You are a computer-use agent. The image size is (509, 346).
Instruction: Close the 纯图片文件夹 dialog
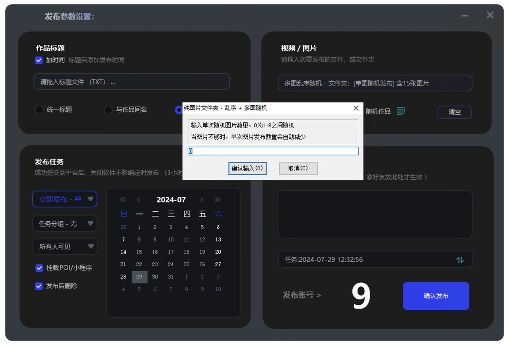coord(356,108)
